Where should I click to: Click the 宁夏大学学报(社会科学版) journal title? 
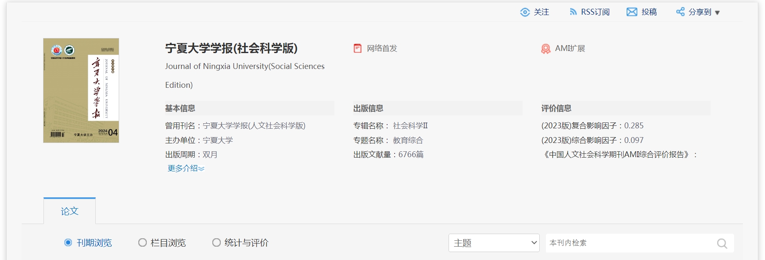point(231,48)
